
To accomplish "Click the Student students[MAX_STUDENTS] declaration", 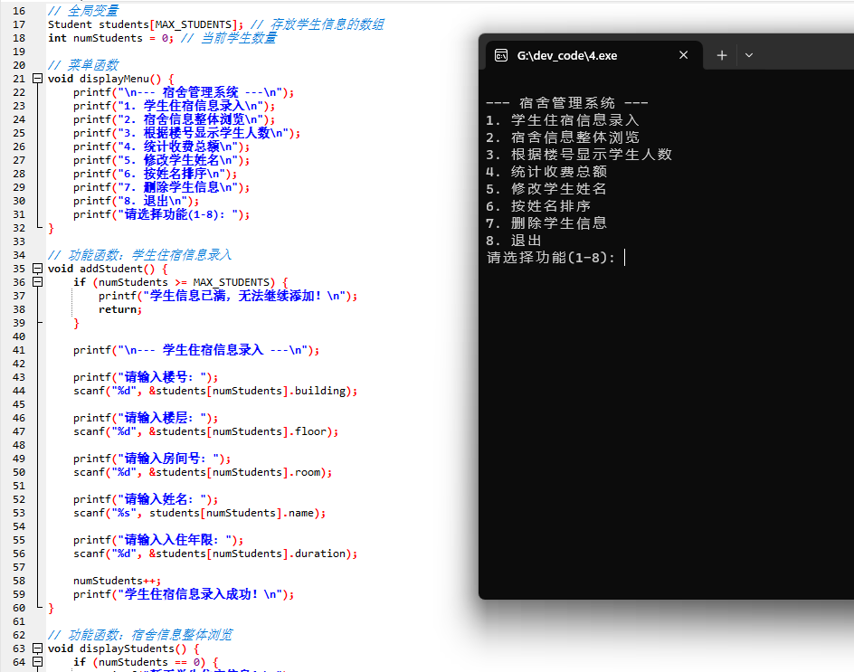I will tap(146, 24).
